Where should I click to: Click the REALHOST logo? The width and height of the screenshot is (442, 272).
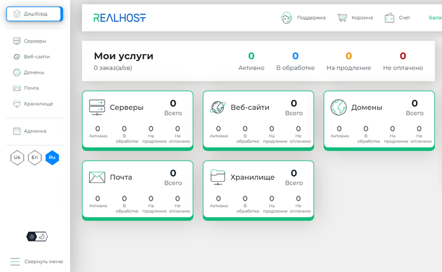[x=120, y=18]
